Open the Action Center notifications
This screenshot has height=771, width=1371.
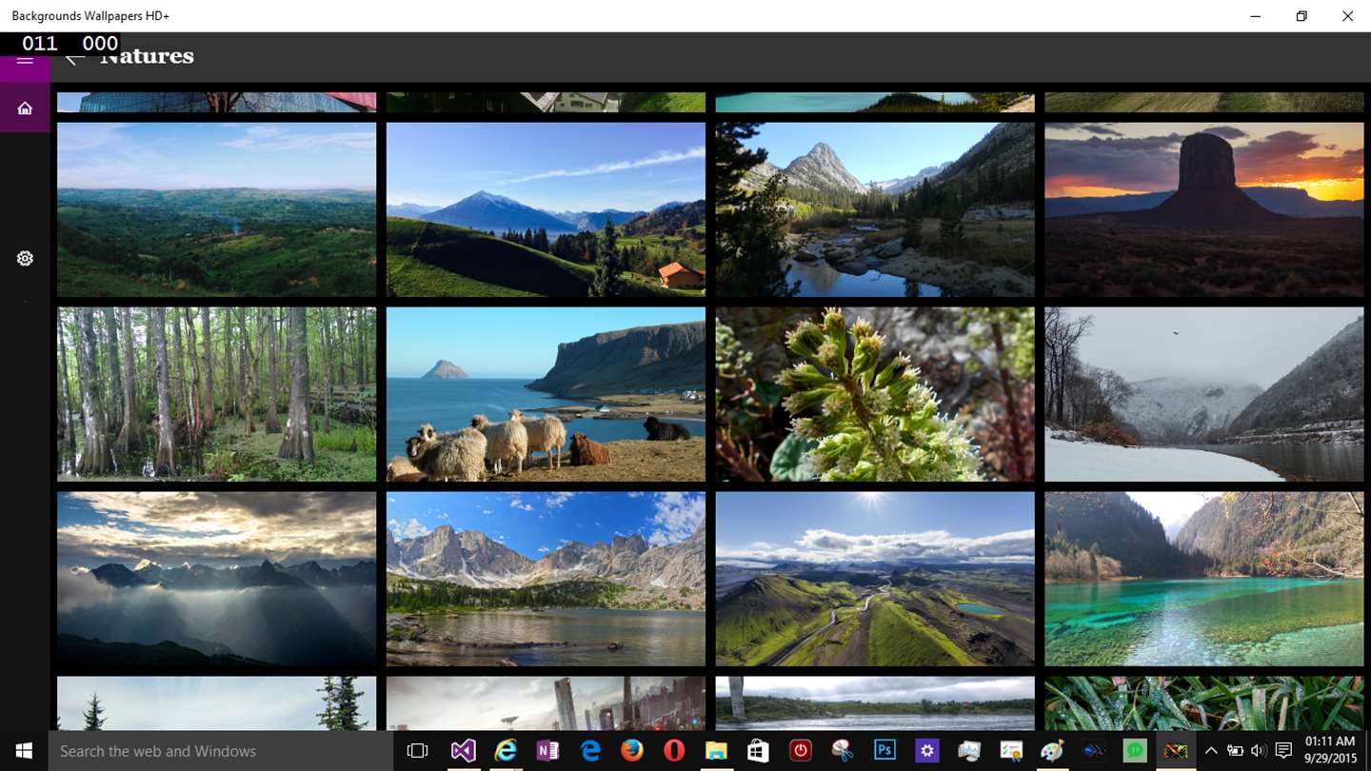click(1282, 751)
